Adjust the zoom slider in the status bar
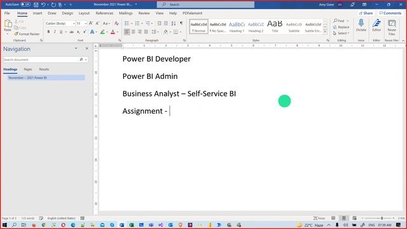The height and width of the screenshot is (229, 407). (382, 218)
